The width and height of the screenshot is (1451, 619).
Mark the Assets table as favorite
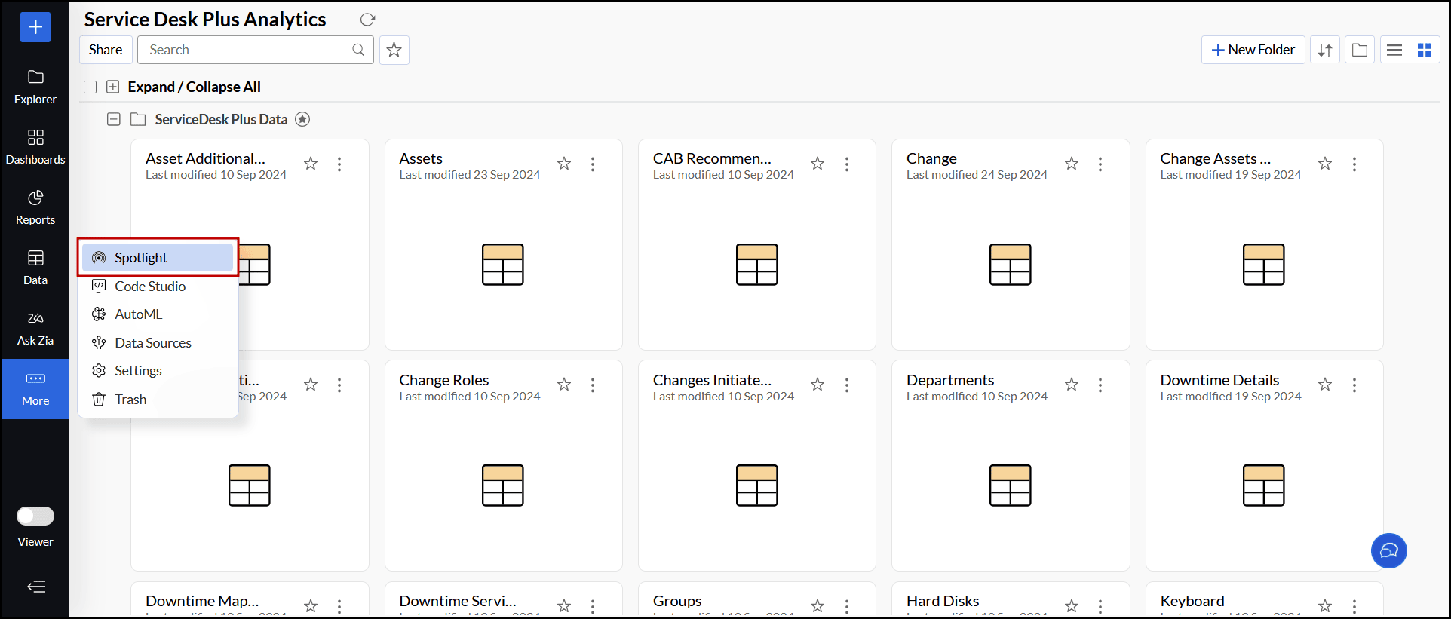pyautogui.click(x=564, y=164)
